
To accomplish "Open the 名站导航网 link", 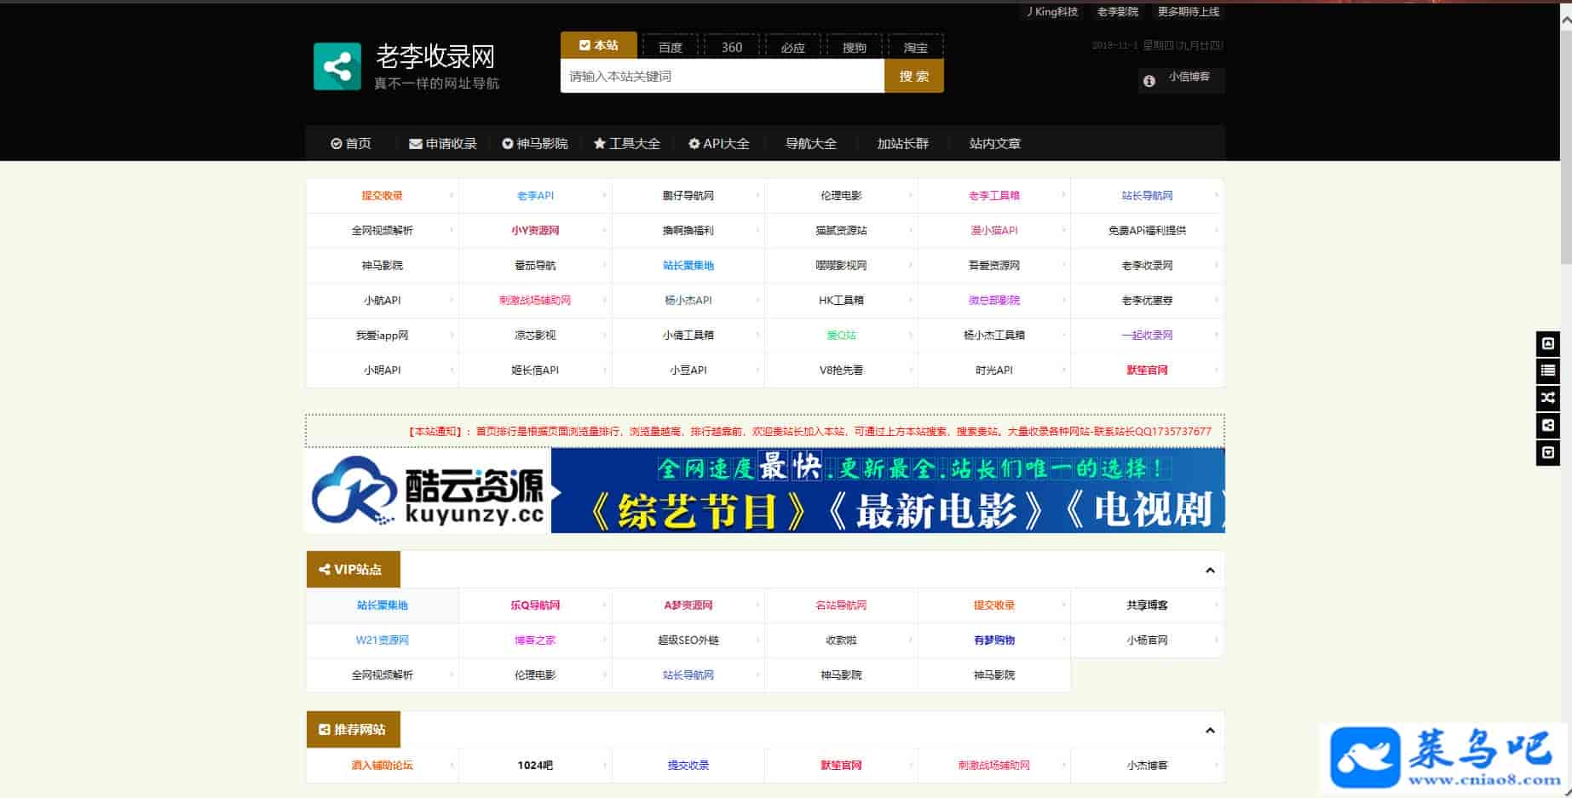I will [x=841, y=606].
